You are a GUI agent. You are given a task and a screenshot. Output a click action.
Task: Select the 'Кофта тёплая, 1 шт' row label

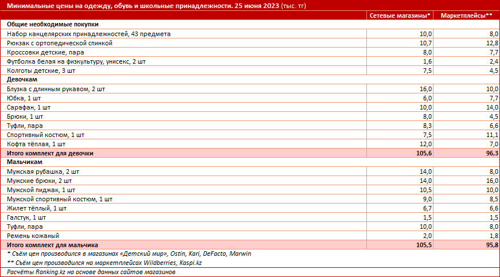36,144
